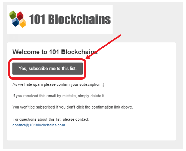186x151 pixels.
Task: Click the "Welcome to 101 Blockchains" heading
Action: pyautogui.click(x=55, y=52)
